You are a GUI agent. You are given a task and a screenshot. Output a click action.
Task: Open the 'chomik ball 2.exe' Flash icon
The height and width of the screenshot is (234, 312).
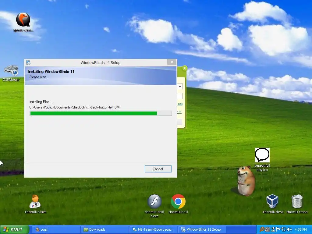click(154, 206)
